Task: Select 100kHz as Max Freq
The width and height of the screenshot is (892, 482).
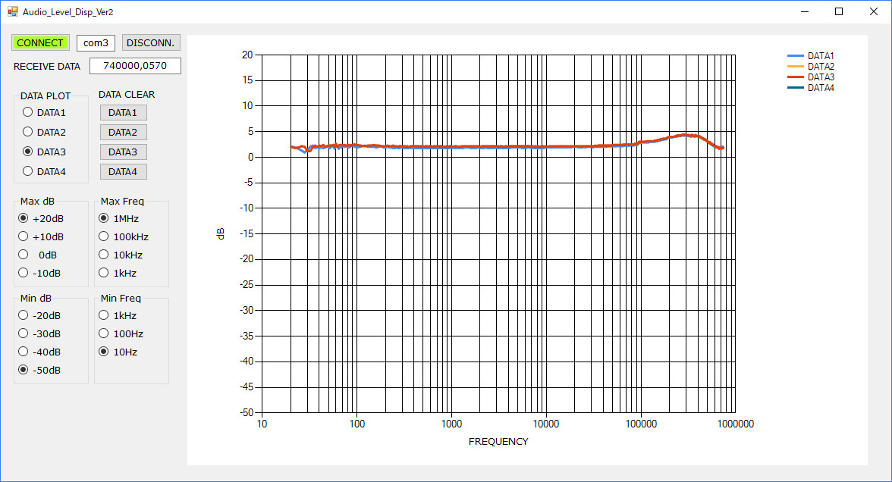Action: click(x=104, y=236)
